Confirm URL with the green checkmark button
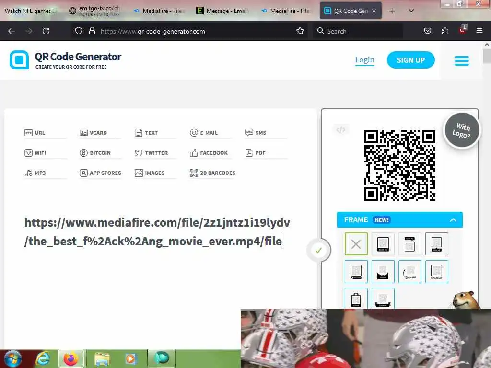 coord(318,250)
